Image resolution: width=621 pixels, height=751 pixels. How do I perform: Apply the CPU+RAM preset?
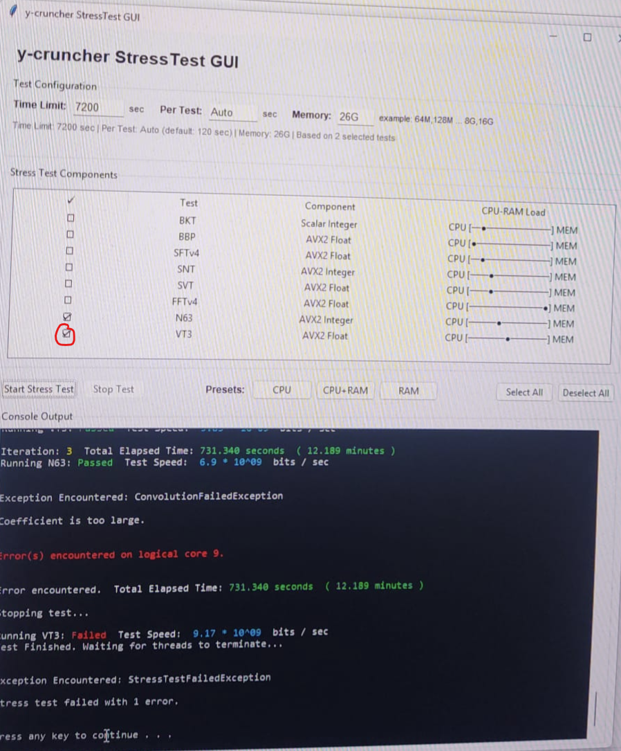coord(346,390)
